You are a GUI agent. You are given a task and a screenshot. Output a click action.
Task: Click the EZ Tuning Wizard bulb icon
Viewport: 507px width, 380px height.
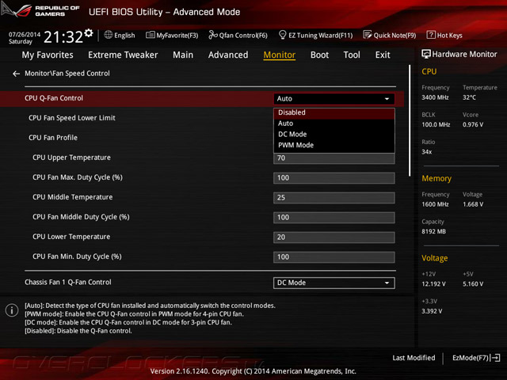coord(282,35)
